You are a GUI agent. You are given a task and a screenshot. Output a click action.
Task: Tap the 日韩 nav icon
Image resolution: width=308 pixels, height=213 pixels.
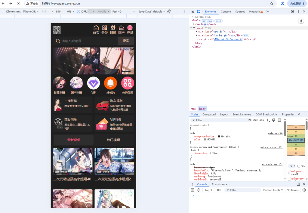click(x=113, y=30)
